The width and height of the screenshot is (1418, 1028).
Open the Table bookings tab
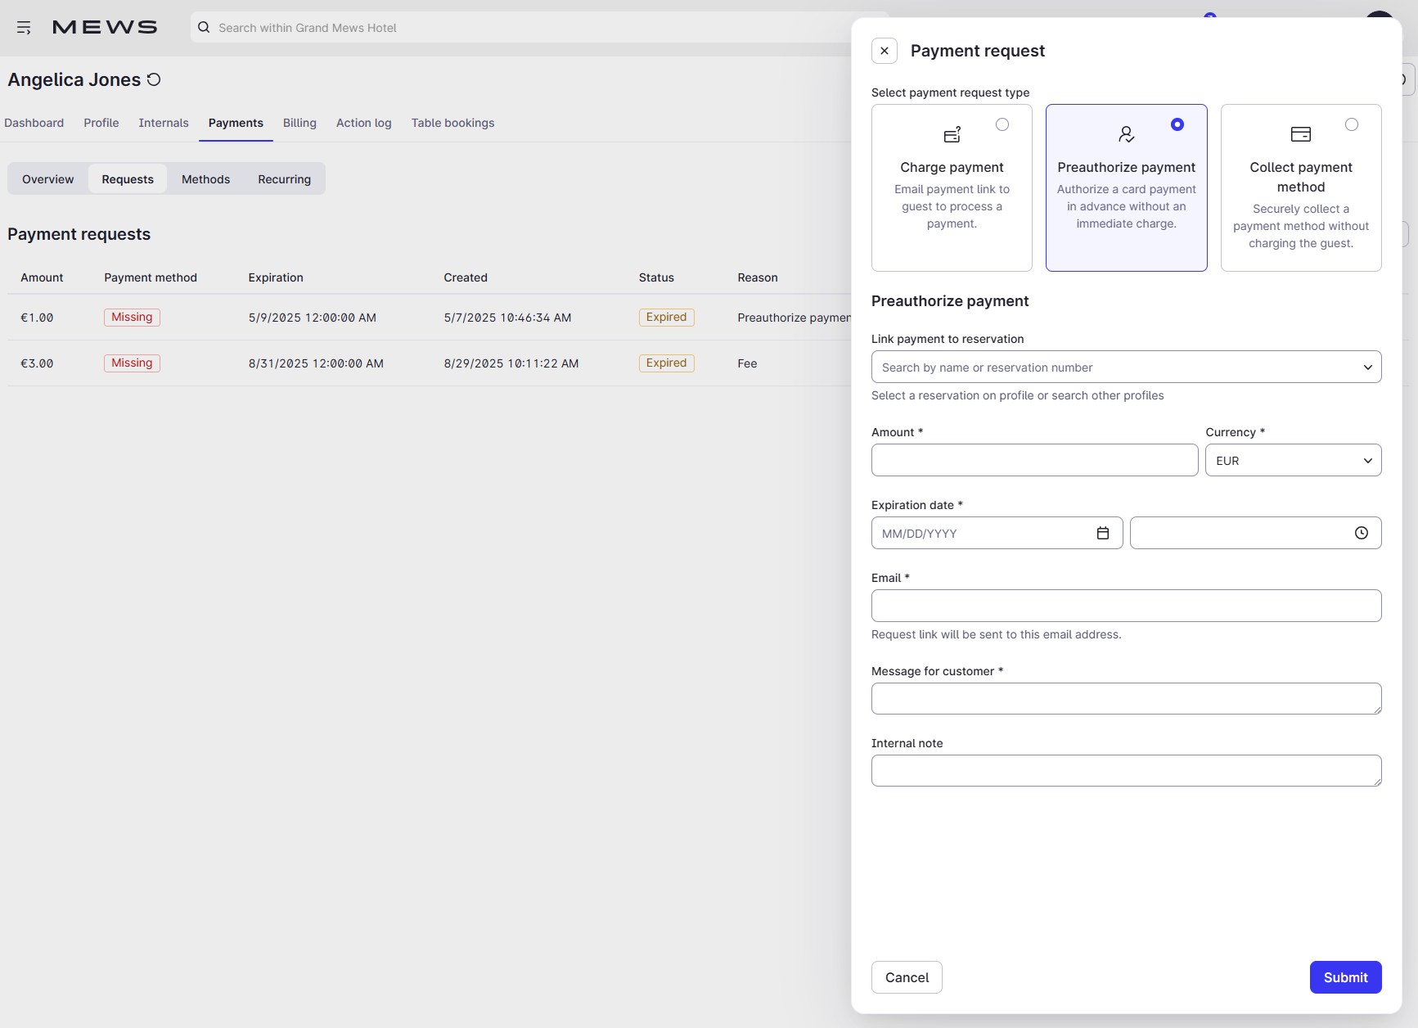coord(453,123)
